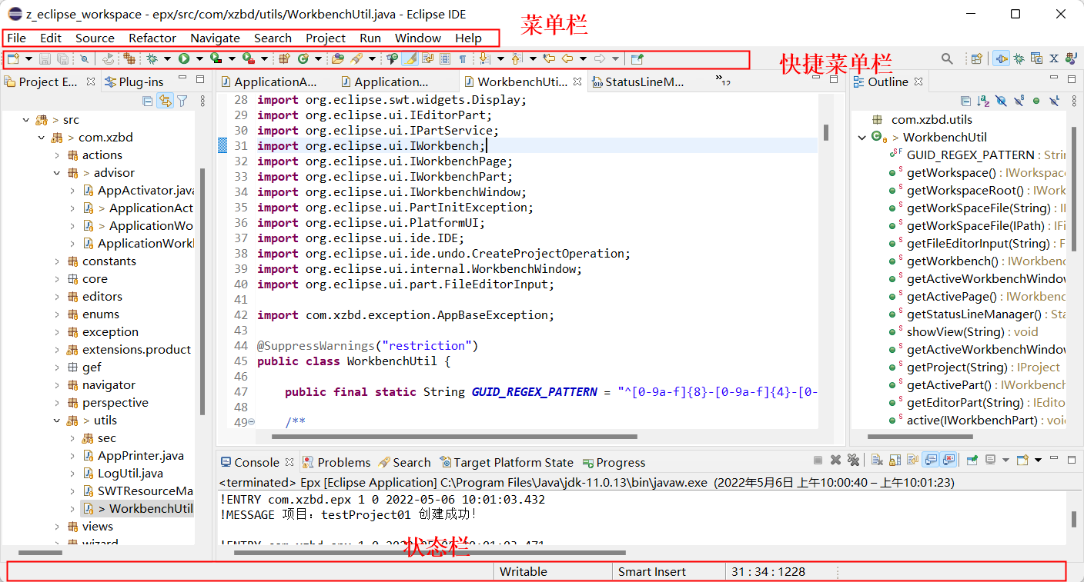Viewport: 1084px width, 582px height.
Task: Click the Project Explorer filter funnel icon
Action: [x=182, y=101]
